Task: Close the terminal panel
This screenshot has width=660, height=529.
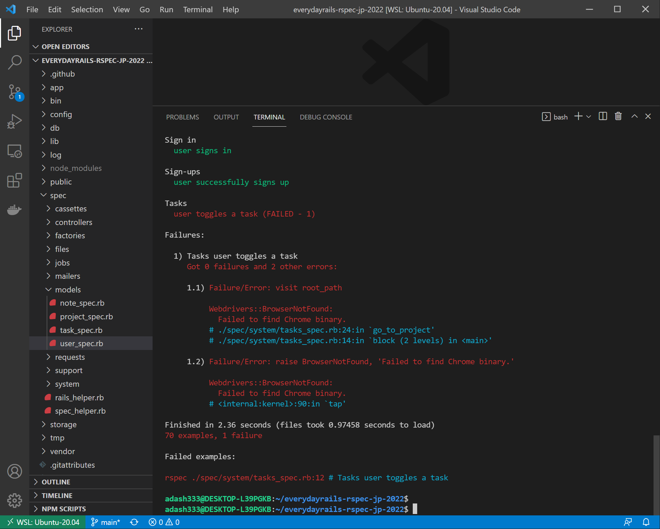Action: [648, 116]
